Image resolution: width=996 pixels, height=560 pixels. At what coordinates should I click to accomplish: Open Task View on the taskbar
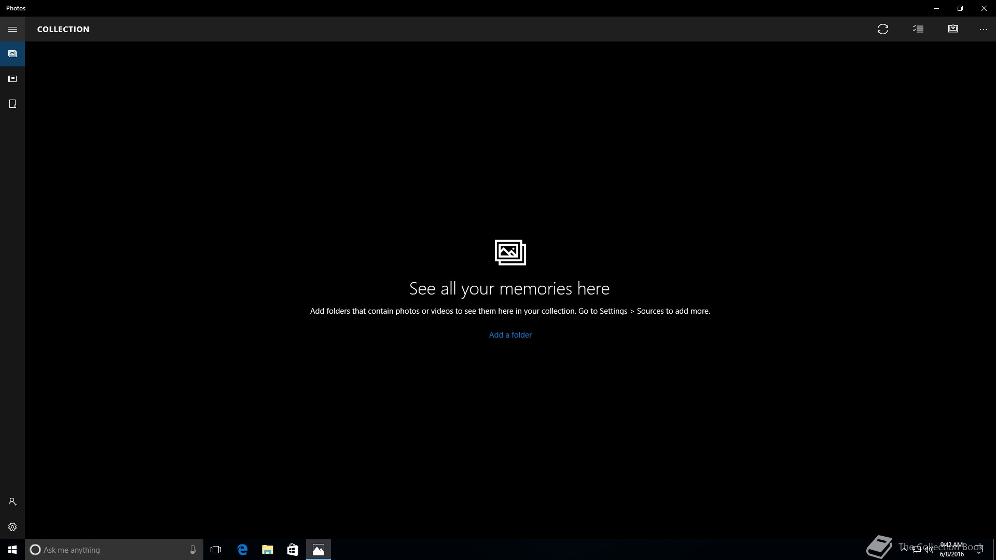pyautogui.click(x=216, y=550)
